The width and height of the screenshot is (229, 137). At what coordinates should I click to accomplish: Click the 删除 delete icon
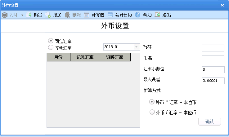tap(67, 15)
